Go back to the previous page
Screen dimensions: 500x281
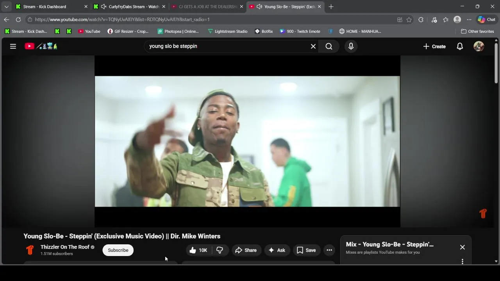point(7,20)
